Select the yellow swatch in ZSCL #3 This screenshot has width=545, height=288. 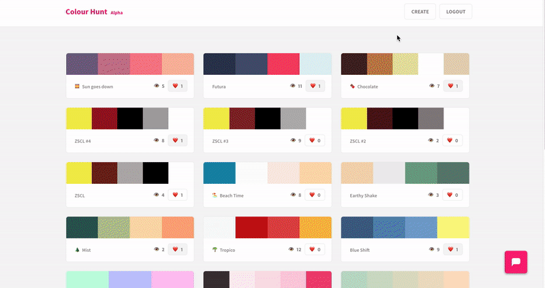coord(216,118)
